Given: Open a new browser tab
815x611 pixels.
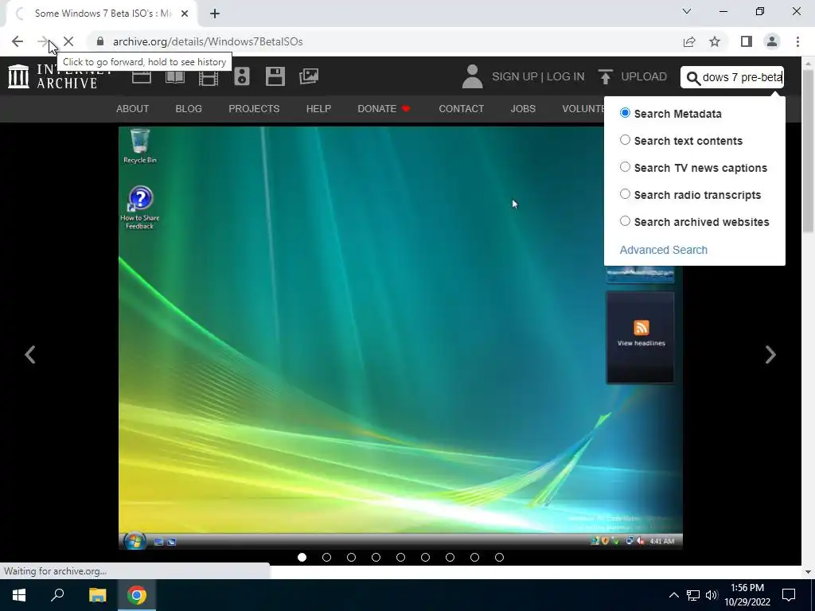Looking at the screenshot, I should coord(215,14).
